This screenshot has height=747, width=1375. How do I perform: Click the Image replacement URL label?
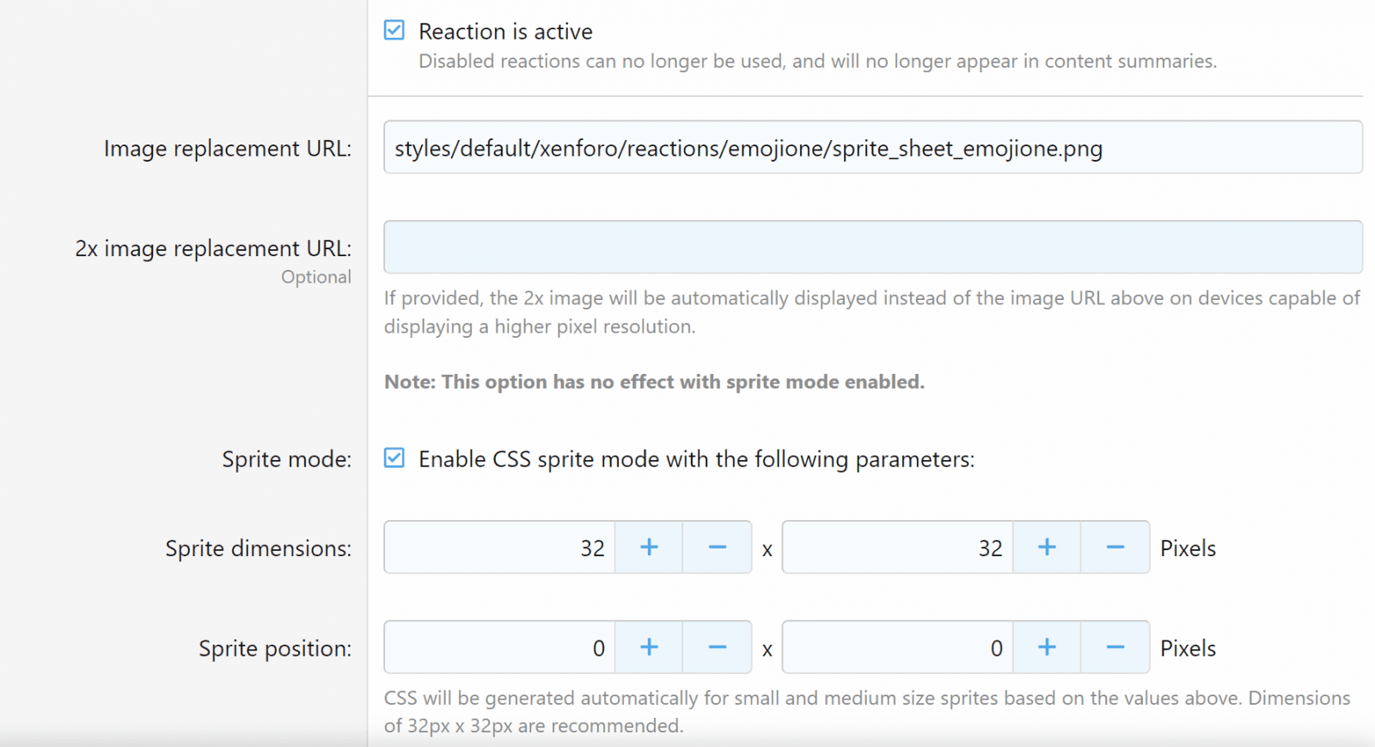coord(228,149)
